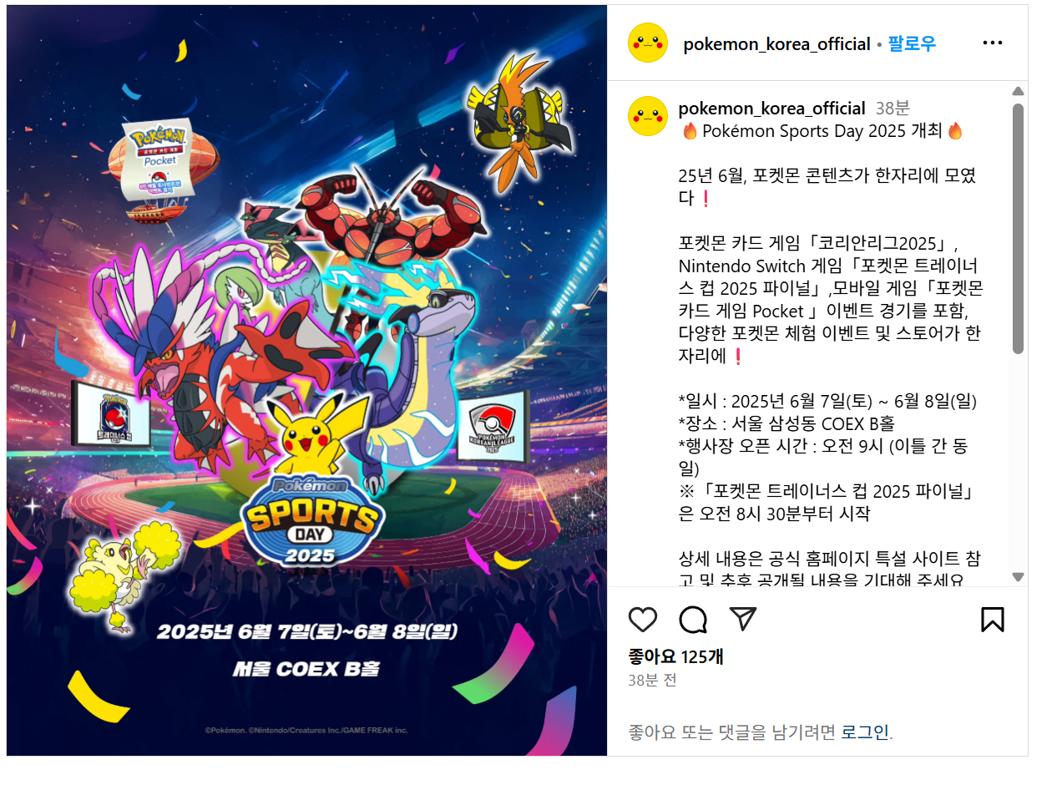The width and height of the screenshot is (1062, 785).
Task: Click the caption scrollbar thumb
Action: (x=1018, y=228)
